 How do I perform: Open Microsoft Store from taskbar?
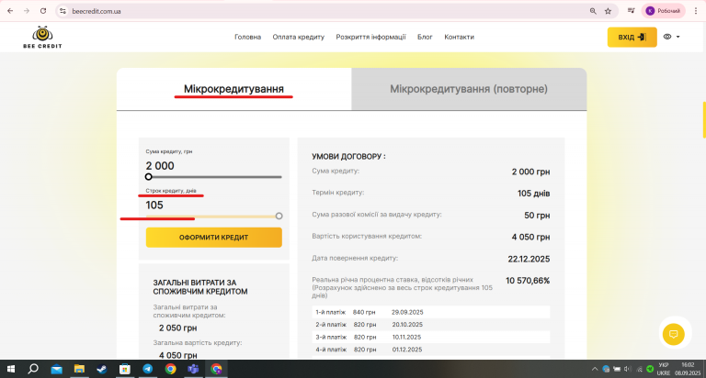point(125,369)
